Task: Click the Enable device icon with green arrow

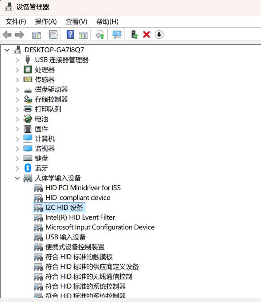Action: coord(135,35)
